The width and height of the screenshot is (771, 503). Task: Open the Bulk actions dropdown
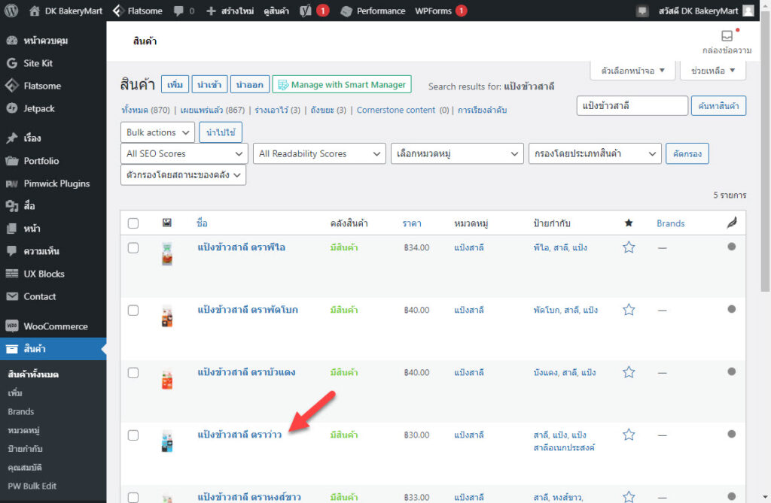[157, 132]
